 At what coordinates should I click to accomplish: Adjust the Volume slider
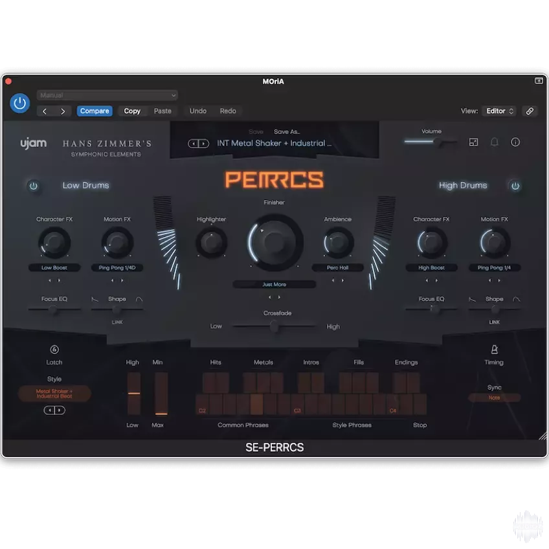431,142
